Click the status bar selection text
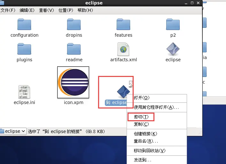Screen dimensions: 226x164 point(66,131)
